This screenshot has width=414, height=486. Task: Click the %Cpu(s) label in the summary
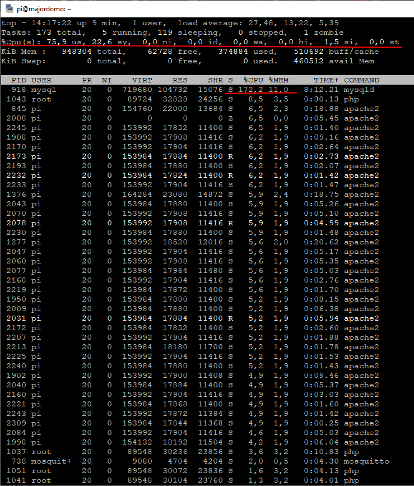coord(21,42)
